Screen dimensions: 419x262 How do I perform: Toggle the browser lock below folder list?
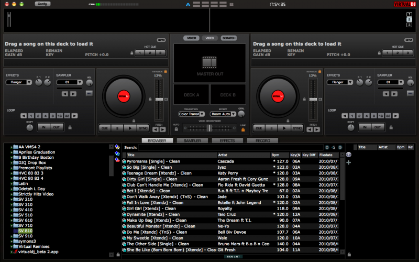(x=118, y=255)
